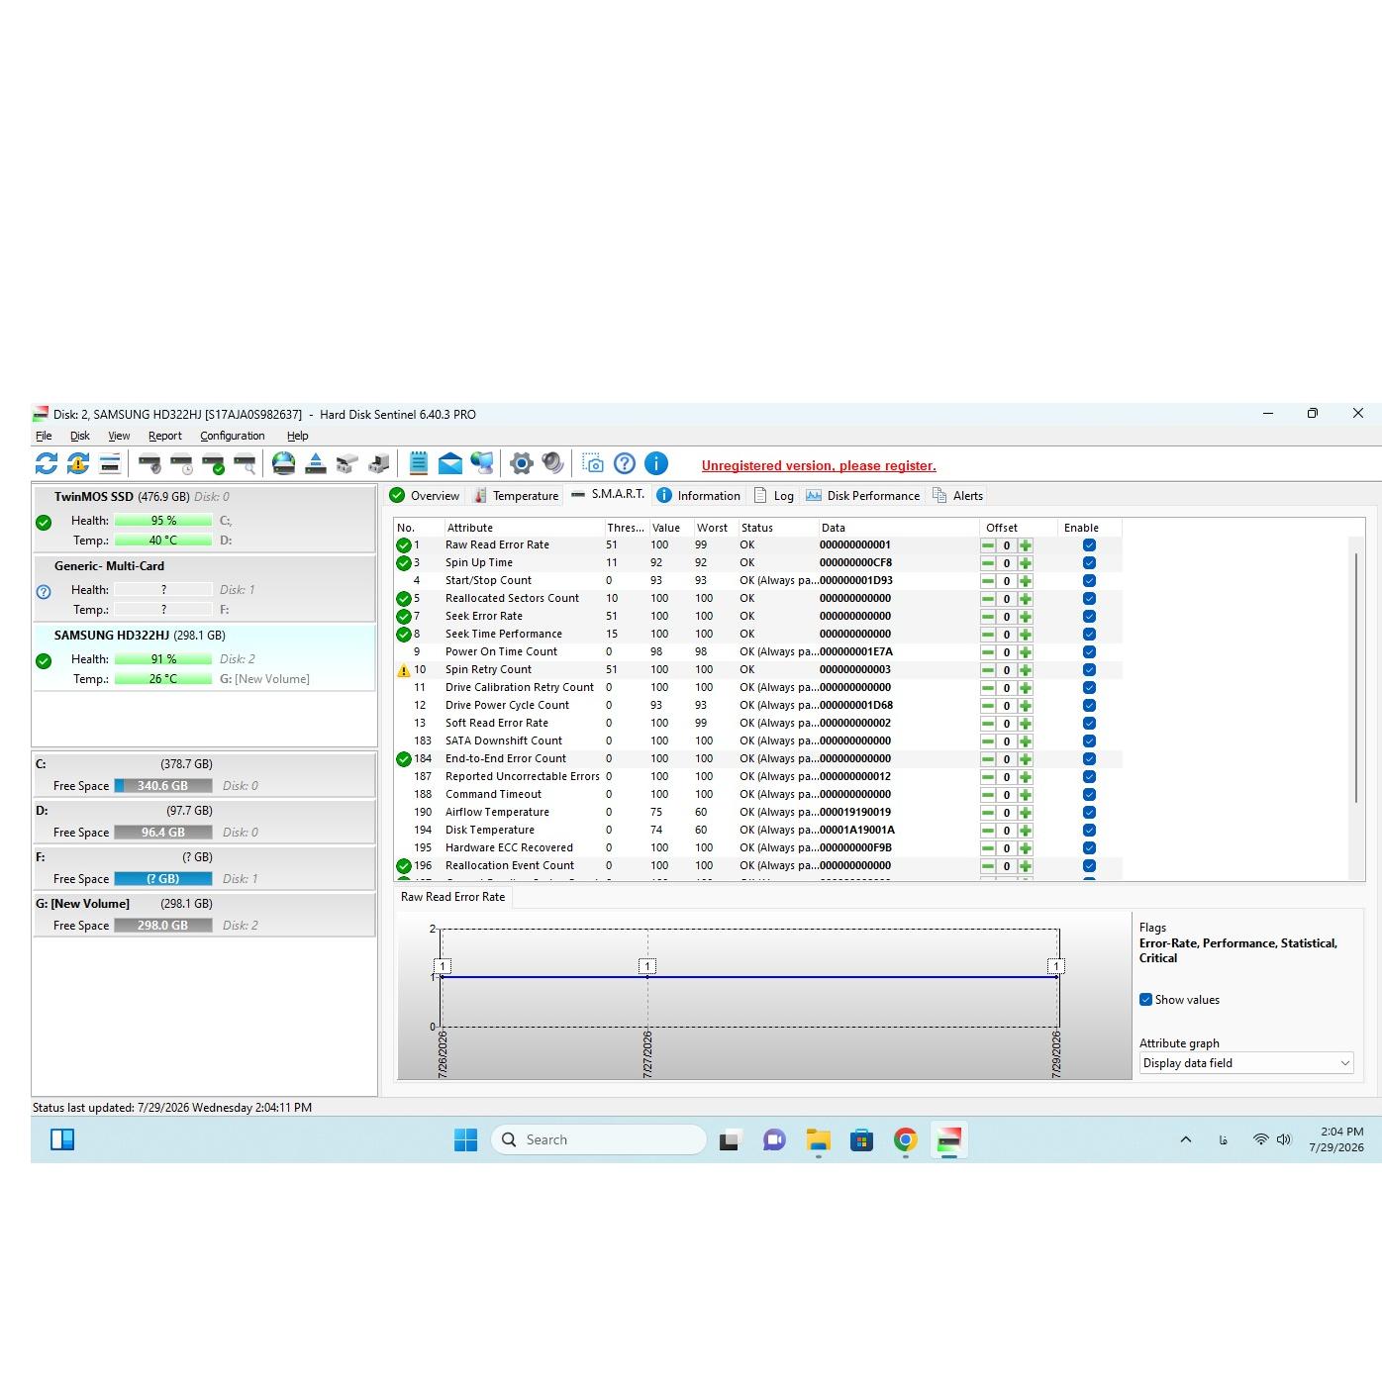Click the globe over disk toolbar icon
Image resolution: width=1382 pixels, height=1382 pixels.
[284, 463]
